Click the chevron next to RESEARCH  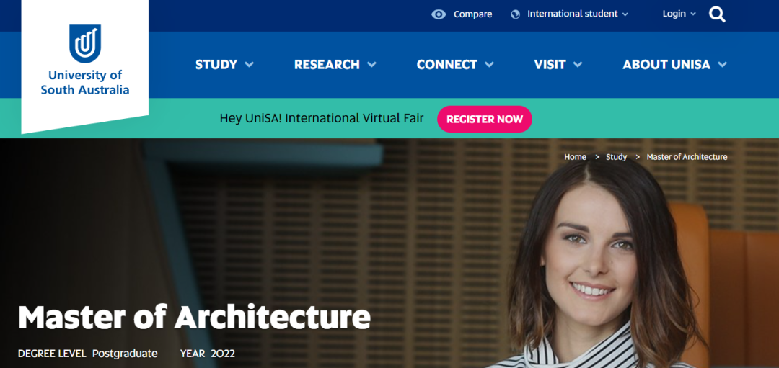(x=371, y=65)
